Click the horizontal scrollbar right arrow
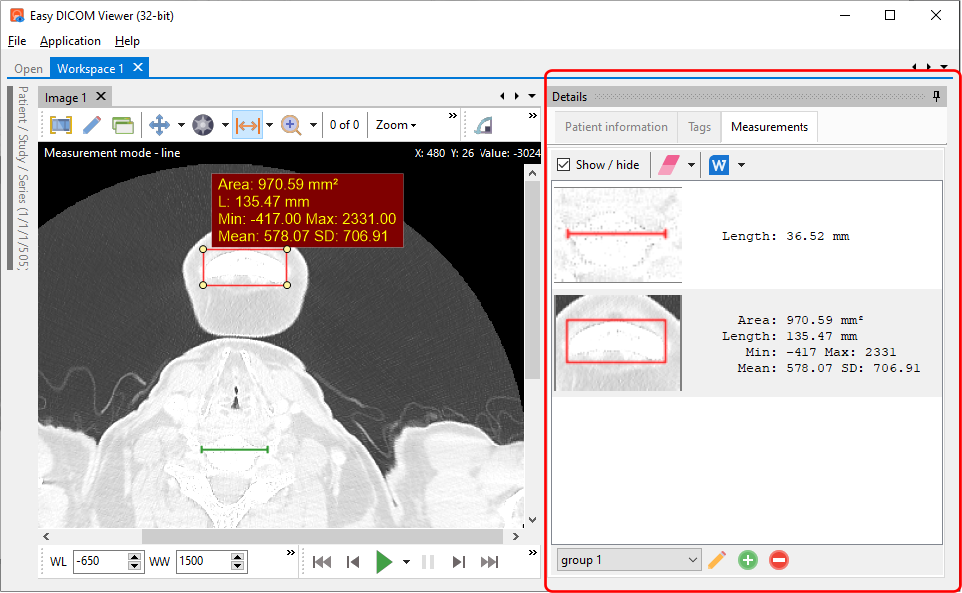 516,536
